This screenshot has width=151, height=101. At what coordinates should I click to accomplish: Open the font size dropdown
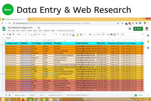click(x=58, y=34)
